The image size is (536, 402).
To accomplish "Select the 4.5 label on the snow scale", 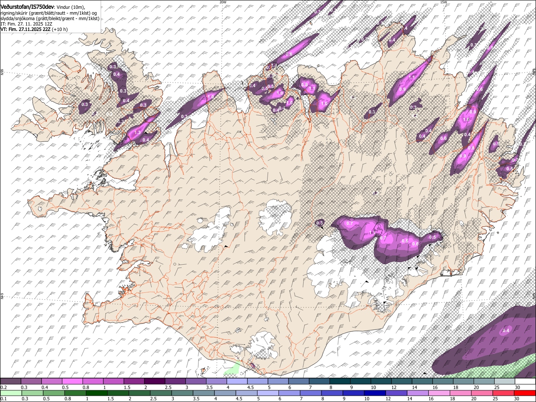I will tap(250, 387).
